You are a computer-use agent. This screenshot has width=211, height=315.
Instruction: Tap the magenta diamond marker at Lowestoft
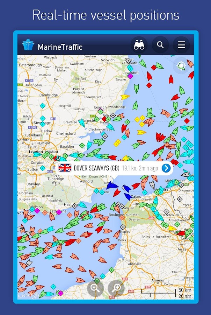(130, 76)
